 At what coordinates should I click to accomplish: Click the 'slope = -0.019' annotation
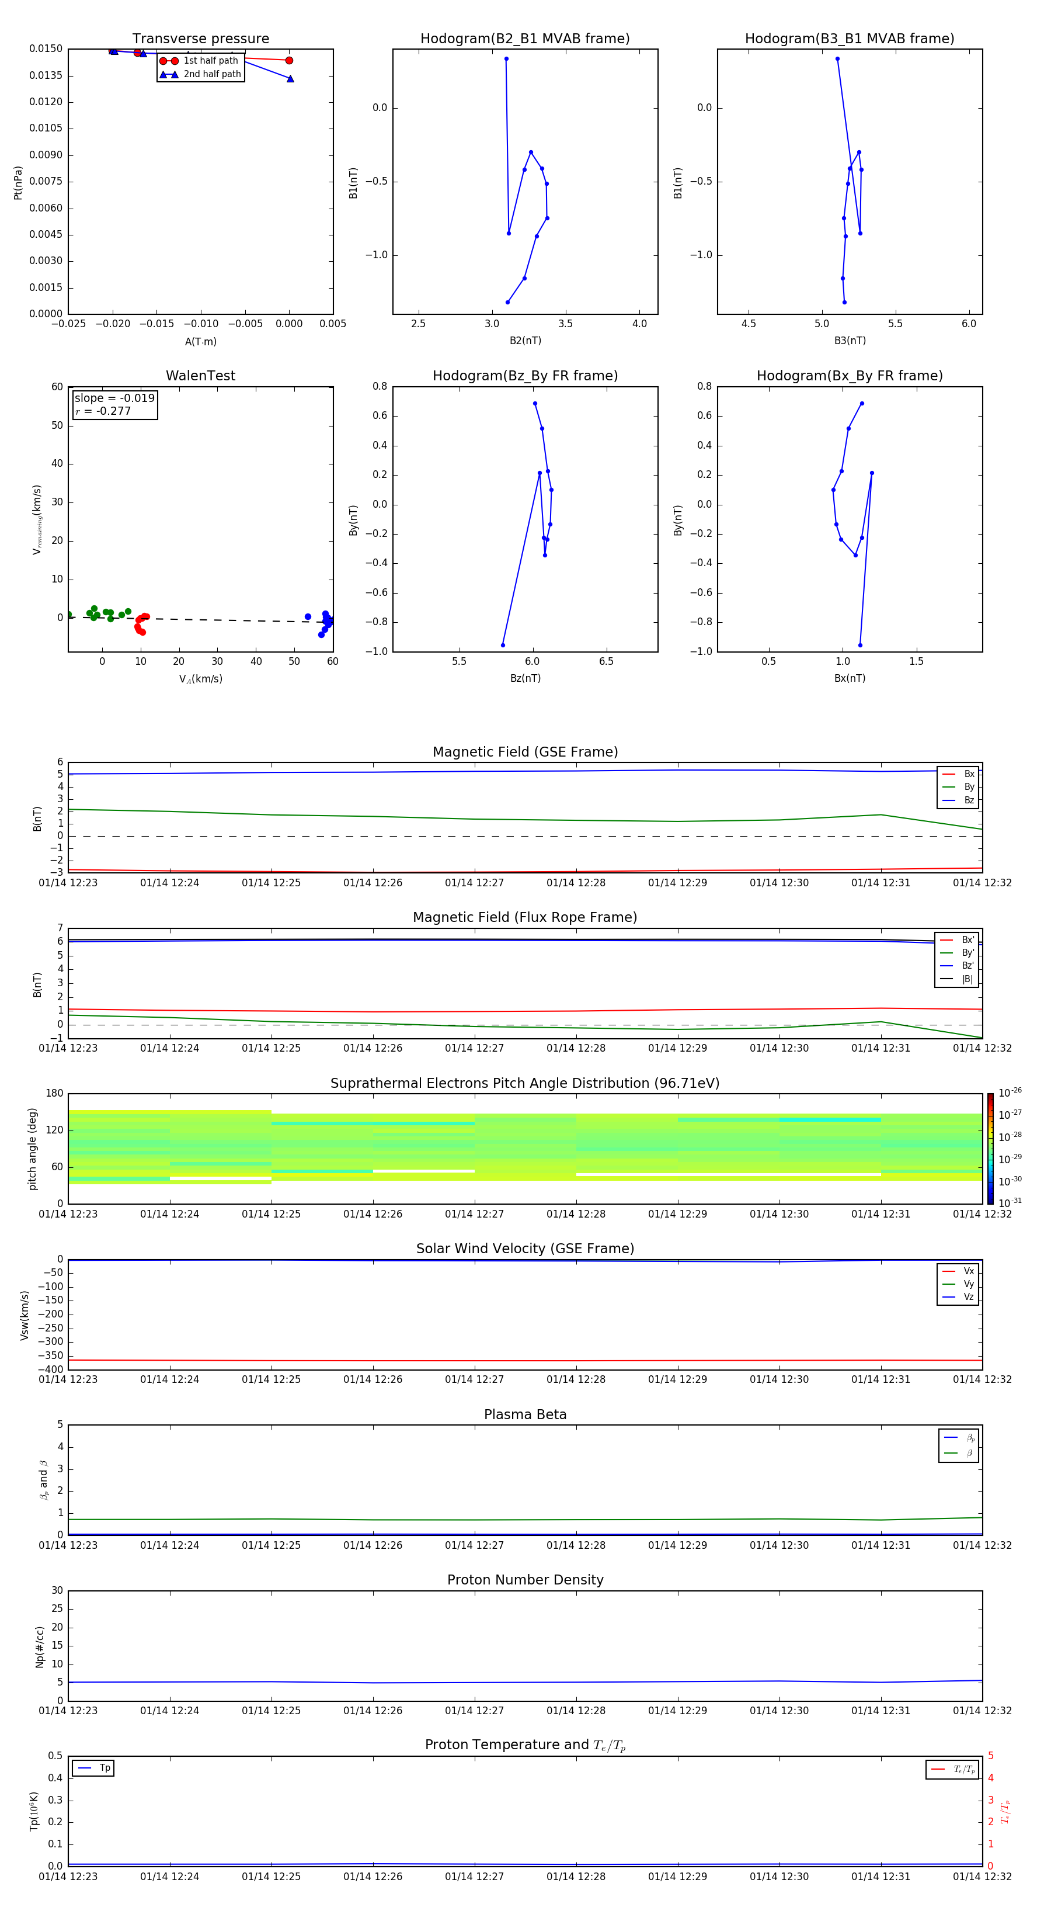click(x=114, y=398)
